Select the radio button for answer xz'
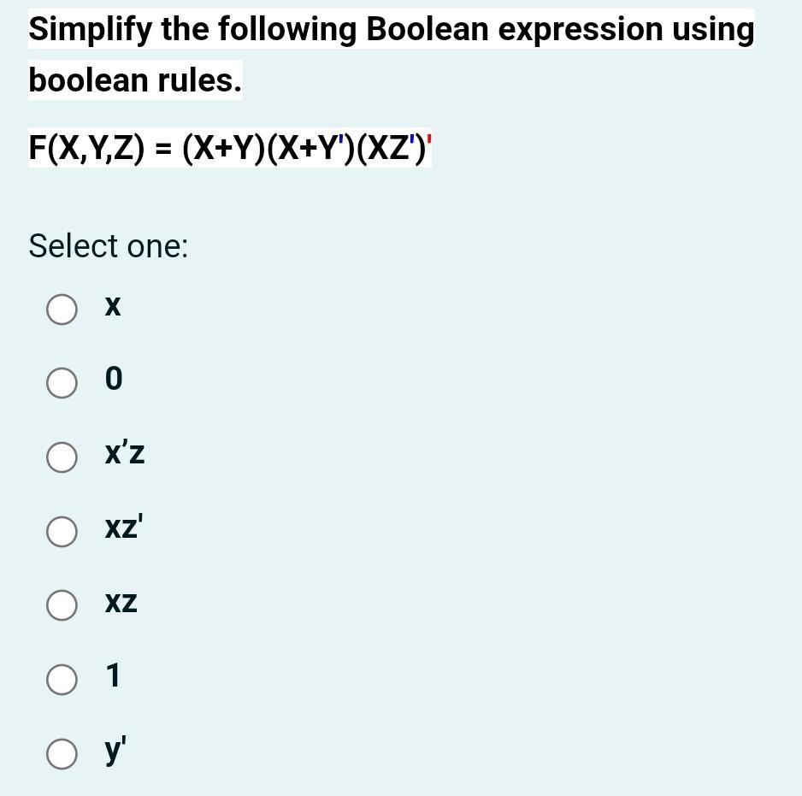Screen dimensions: 802x796 [x=62, y=531]
